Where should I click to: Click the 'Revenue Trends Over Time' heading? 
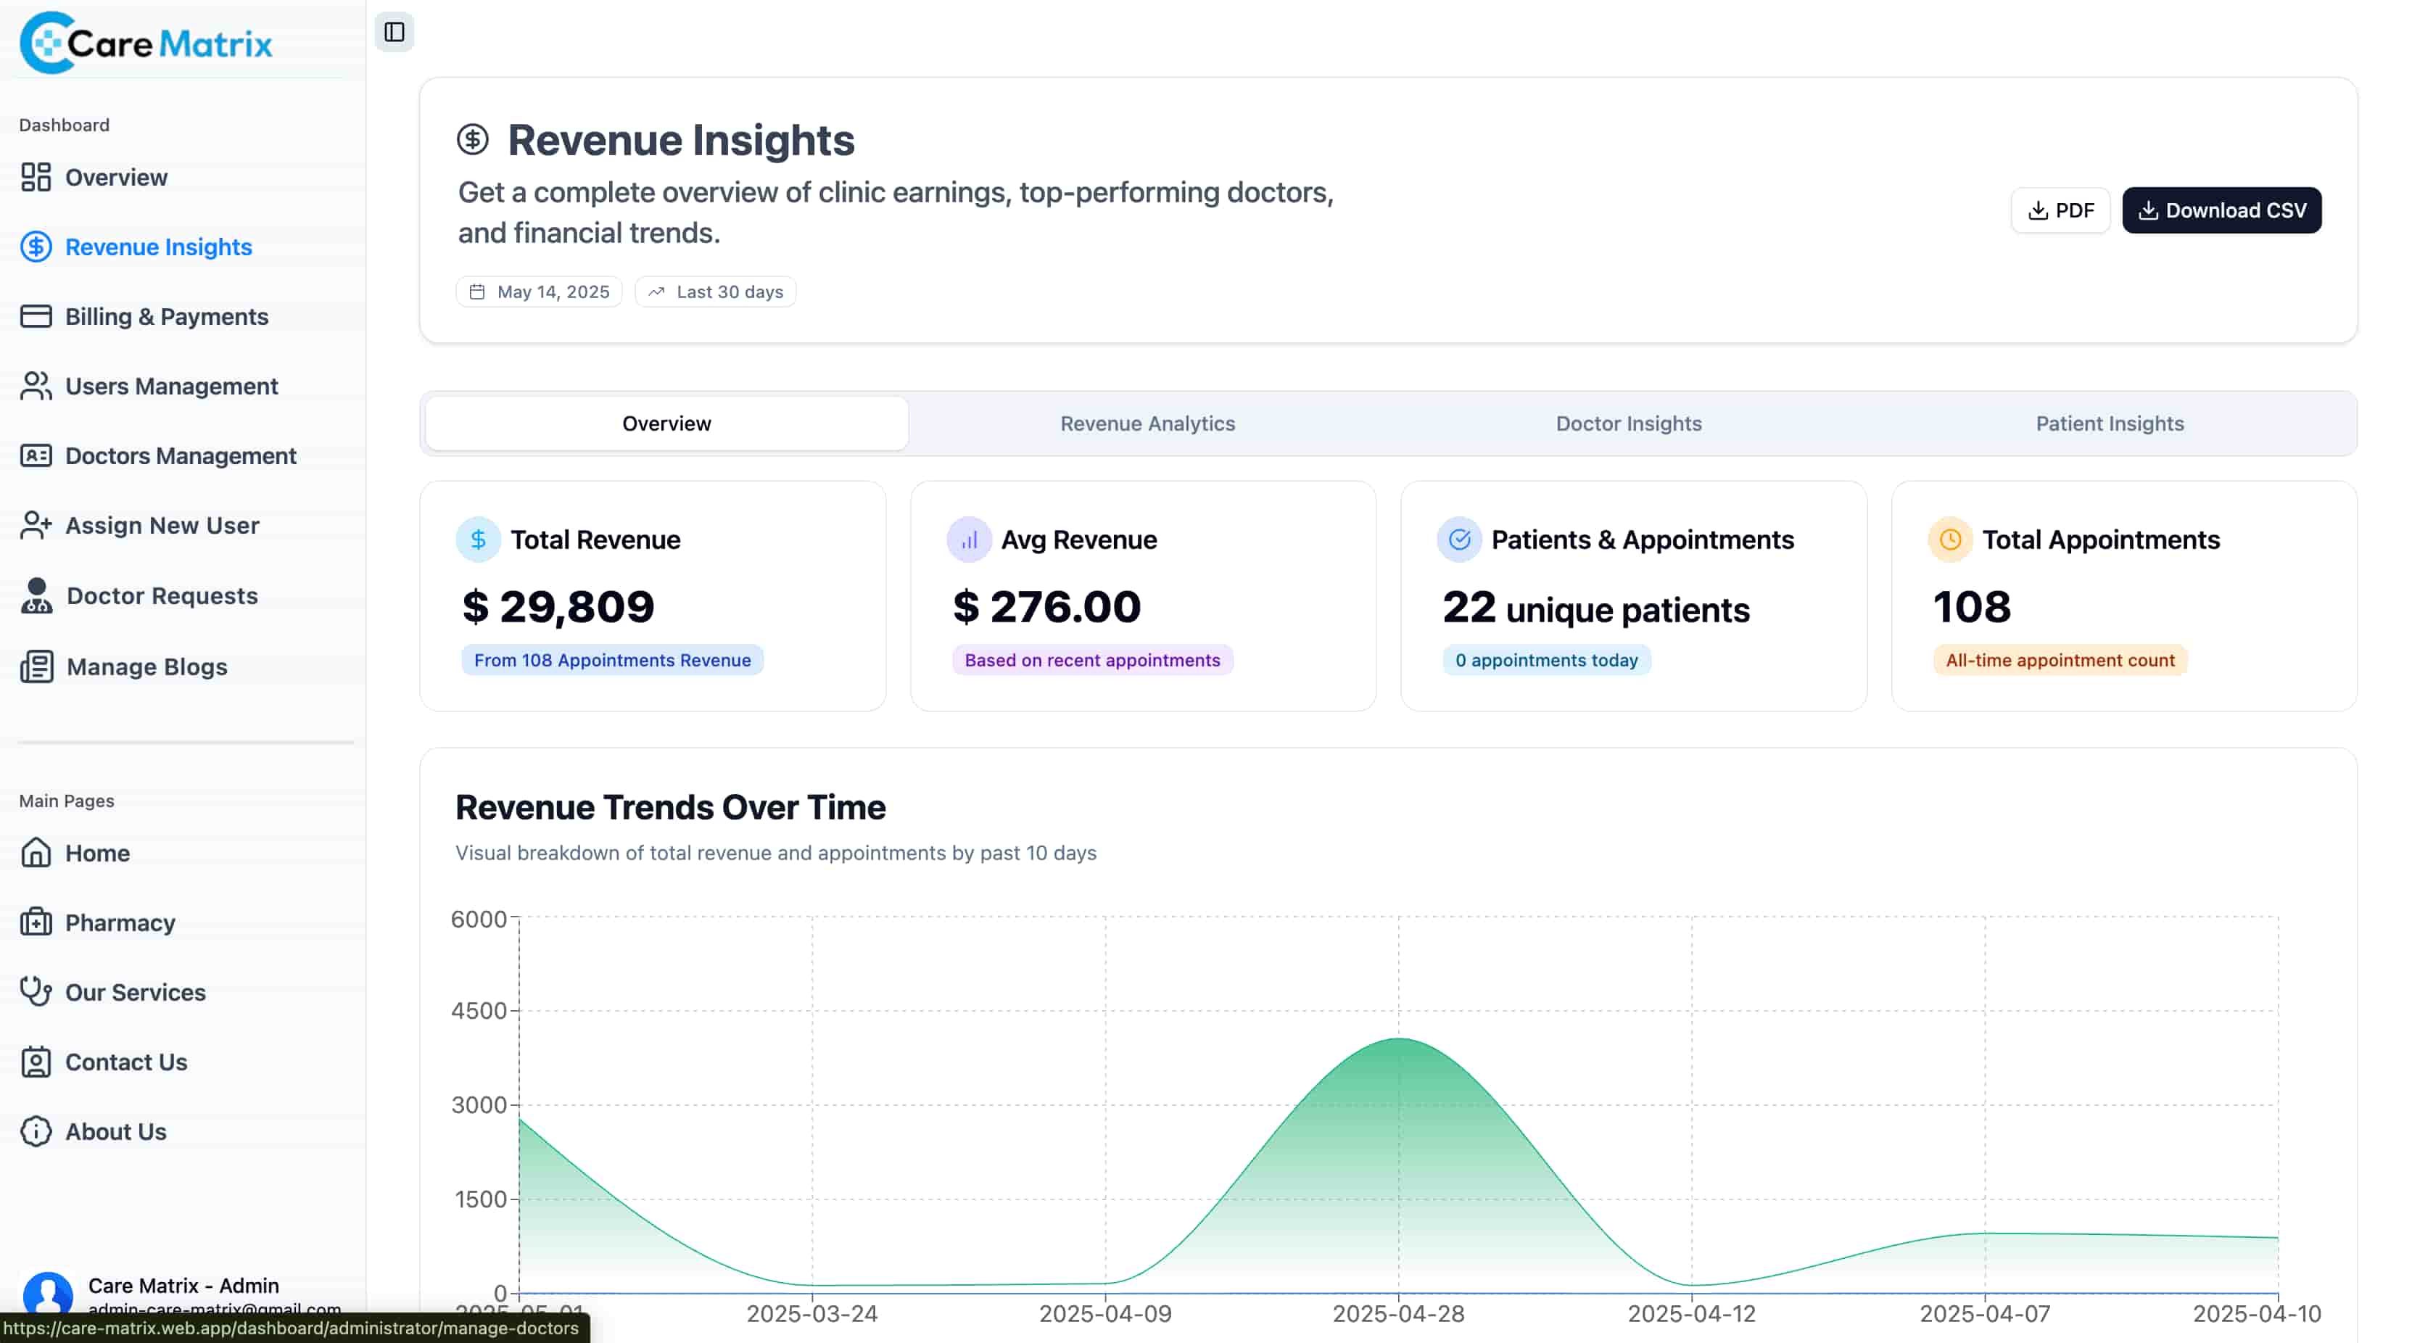point(669,806)
